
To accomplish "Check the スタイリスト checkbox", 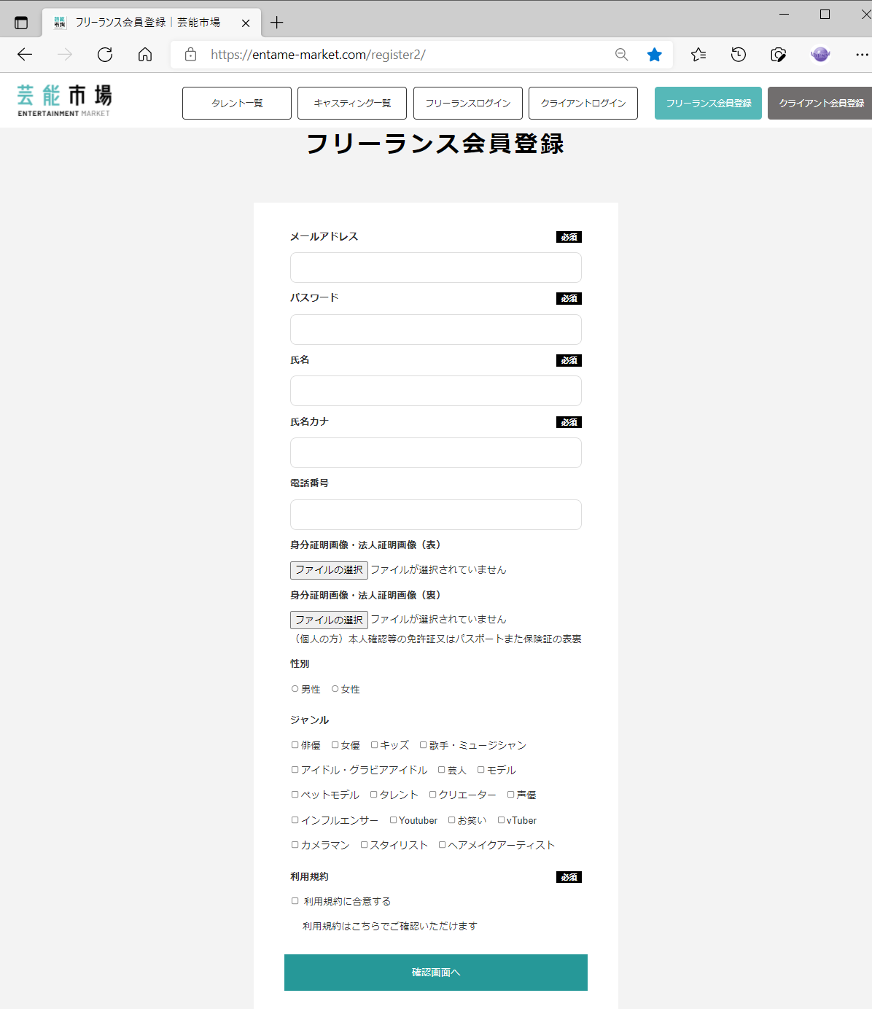I will point(365,844).
